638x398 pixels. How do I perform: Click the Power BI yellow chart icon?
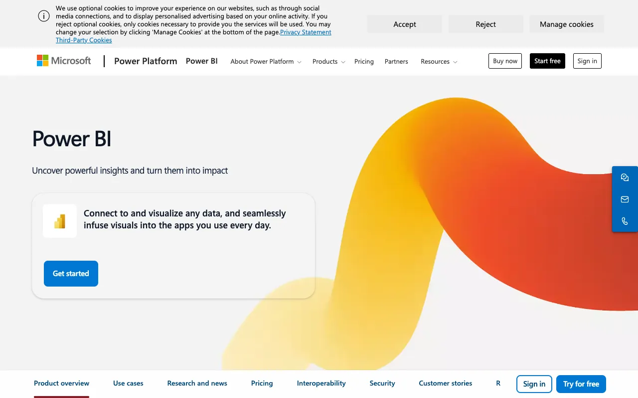[x=60, y=220]
